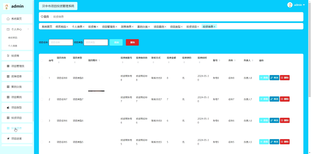This screenshot has width=311, height=154.
Task: Click the 汉中市项目投资管理系统 title
Action: tap(58, 6)
